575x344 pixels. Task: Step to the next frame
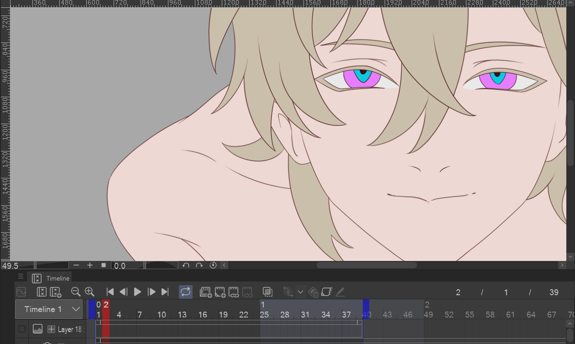tap(152, 292)
